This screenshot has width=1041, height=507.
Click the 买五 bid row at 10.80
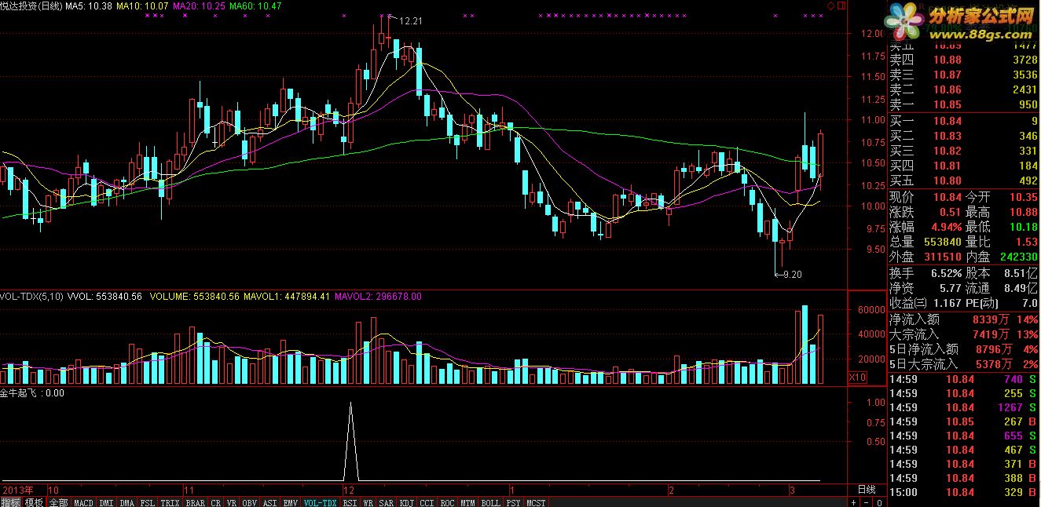965,181
